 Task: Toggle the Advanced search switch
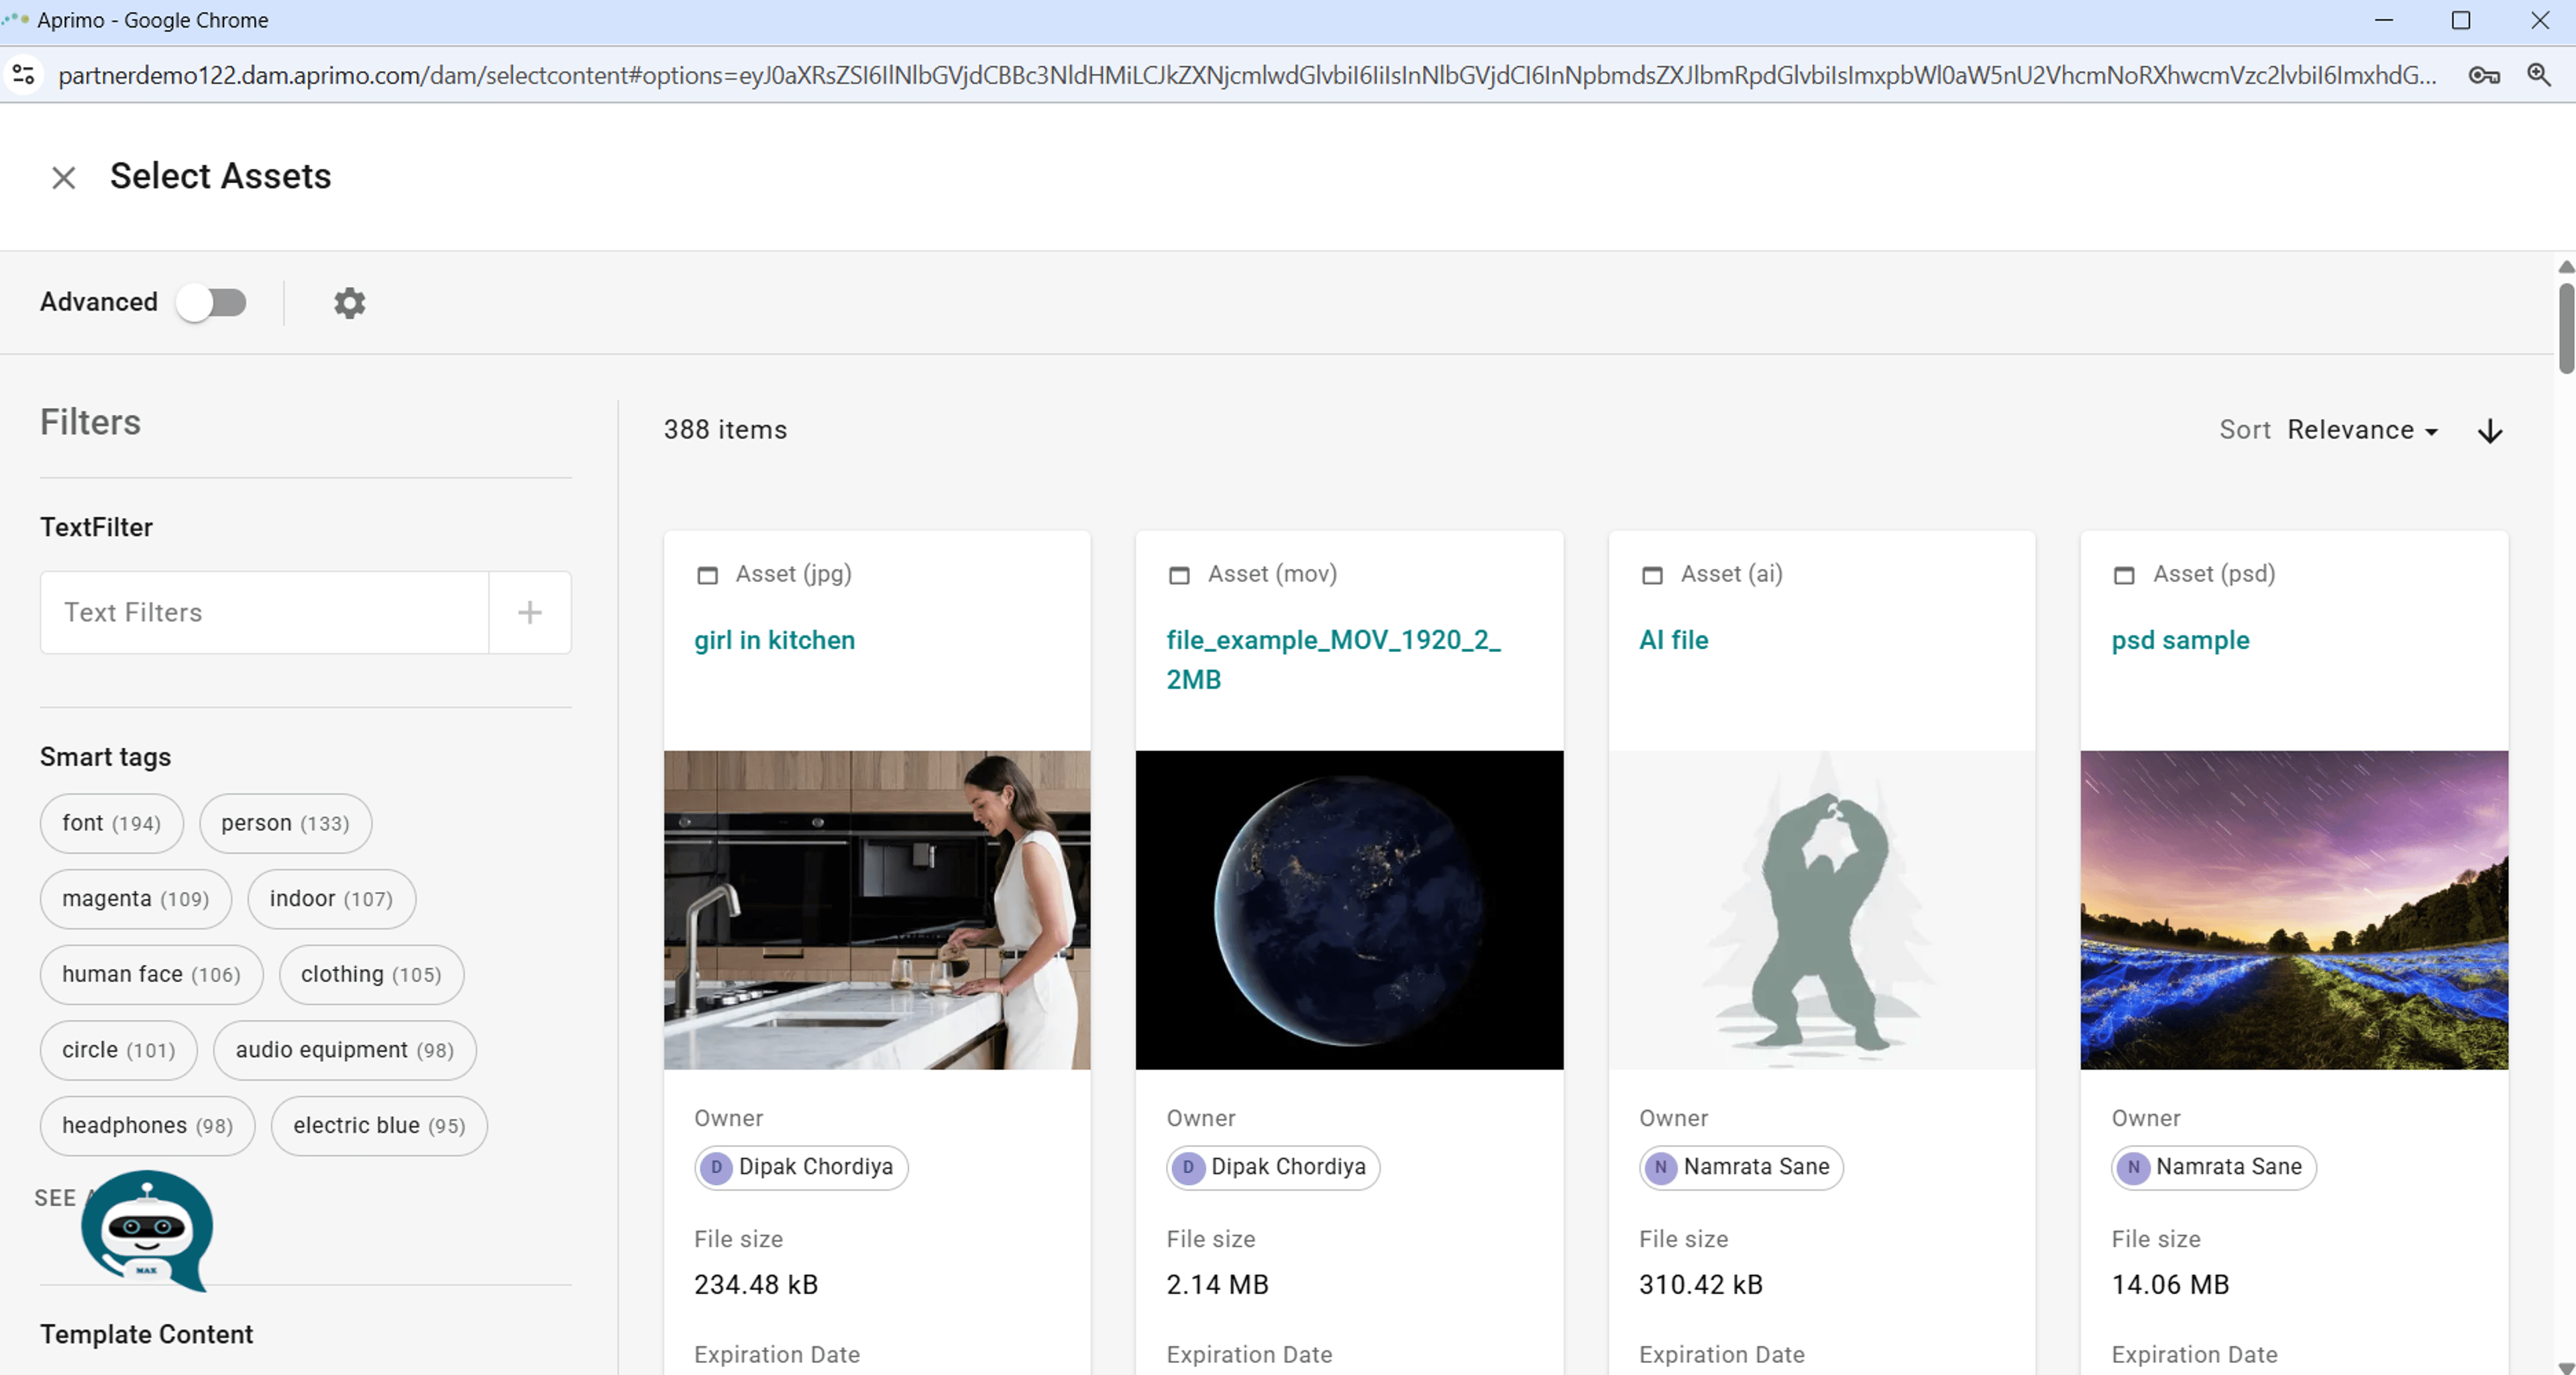tap(211, 302)
